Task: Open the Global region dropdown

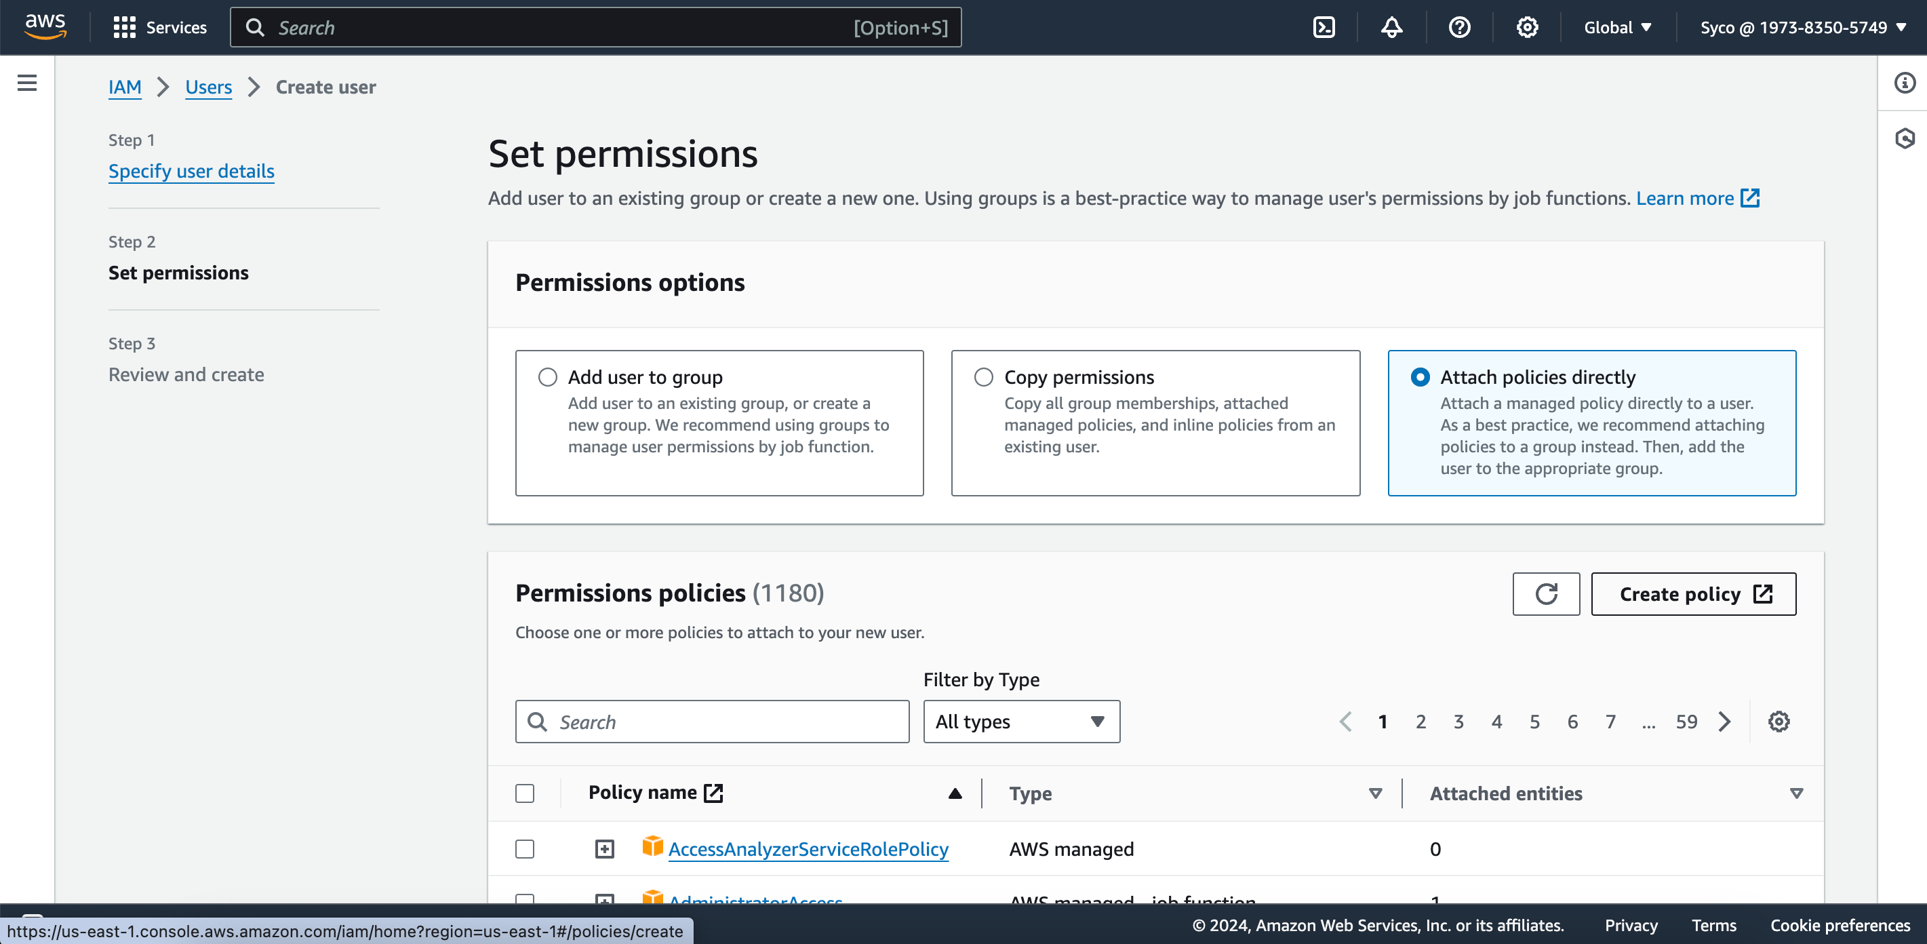Action: pos(1616,28)
